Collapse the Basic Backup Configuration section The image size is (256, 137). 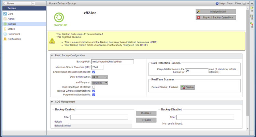coord(52,56)
